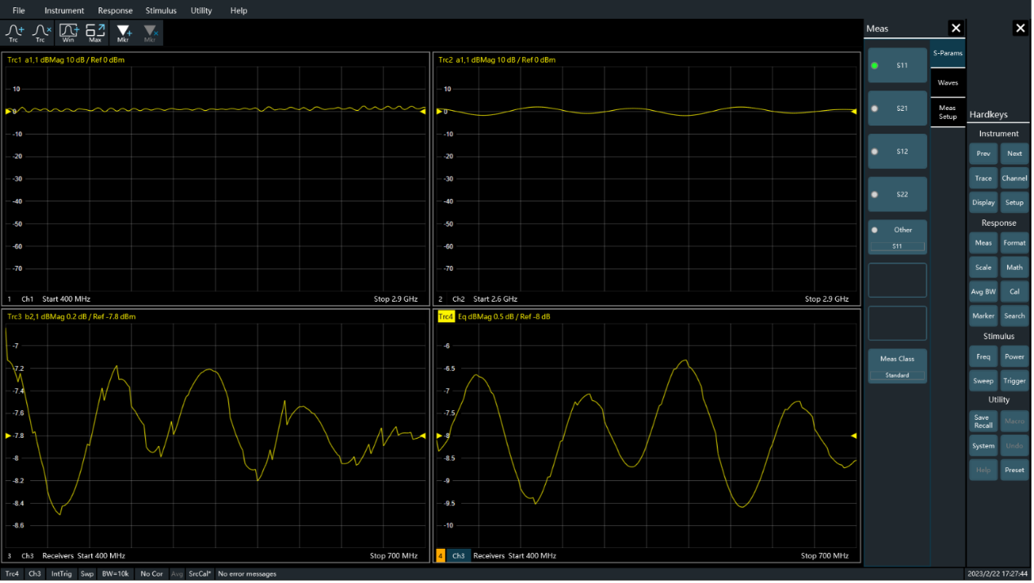Click the delete trace (Trc x) toolbar icon
Viewport: 1034px width, 583px height.
[42, 33]
